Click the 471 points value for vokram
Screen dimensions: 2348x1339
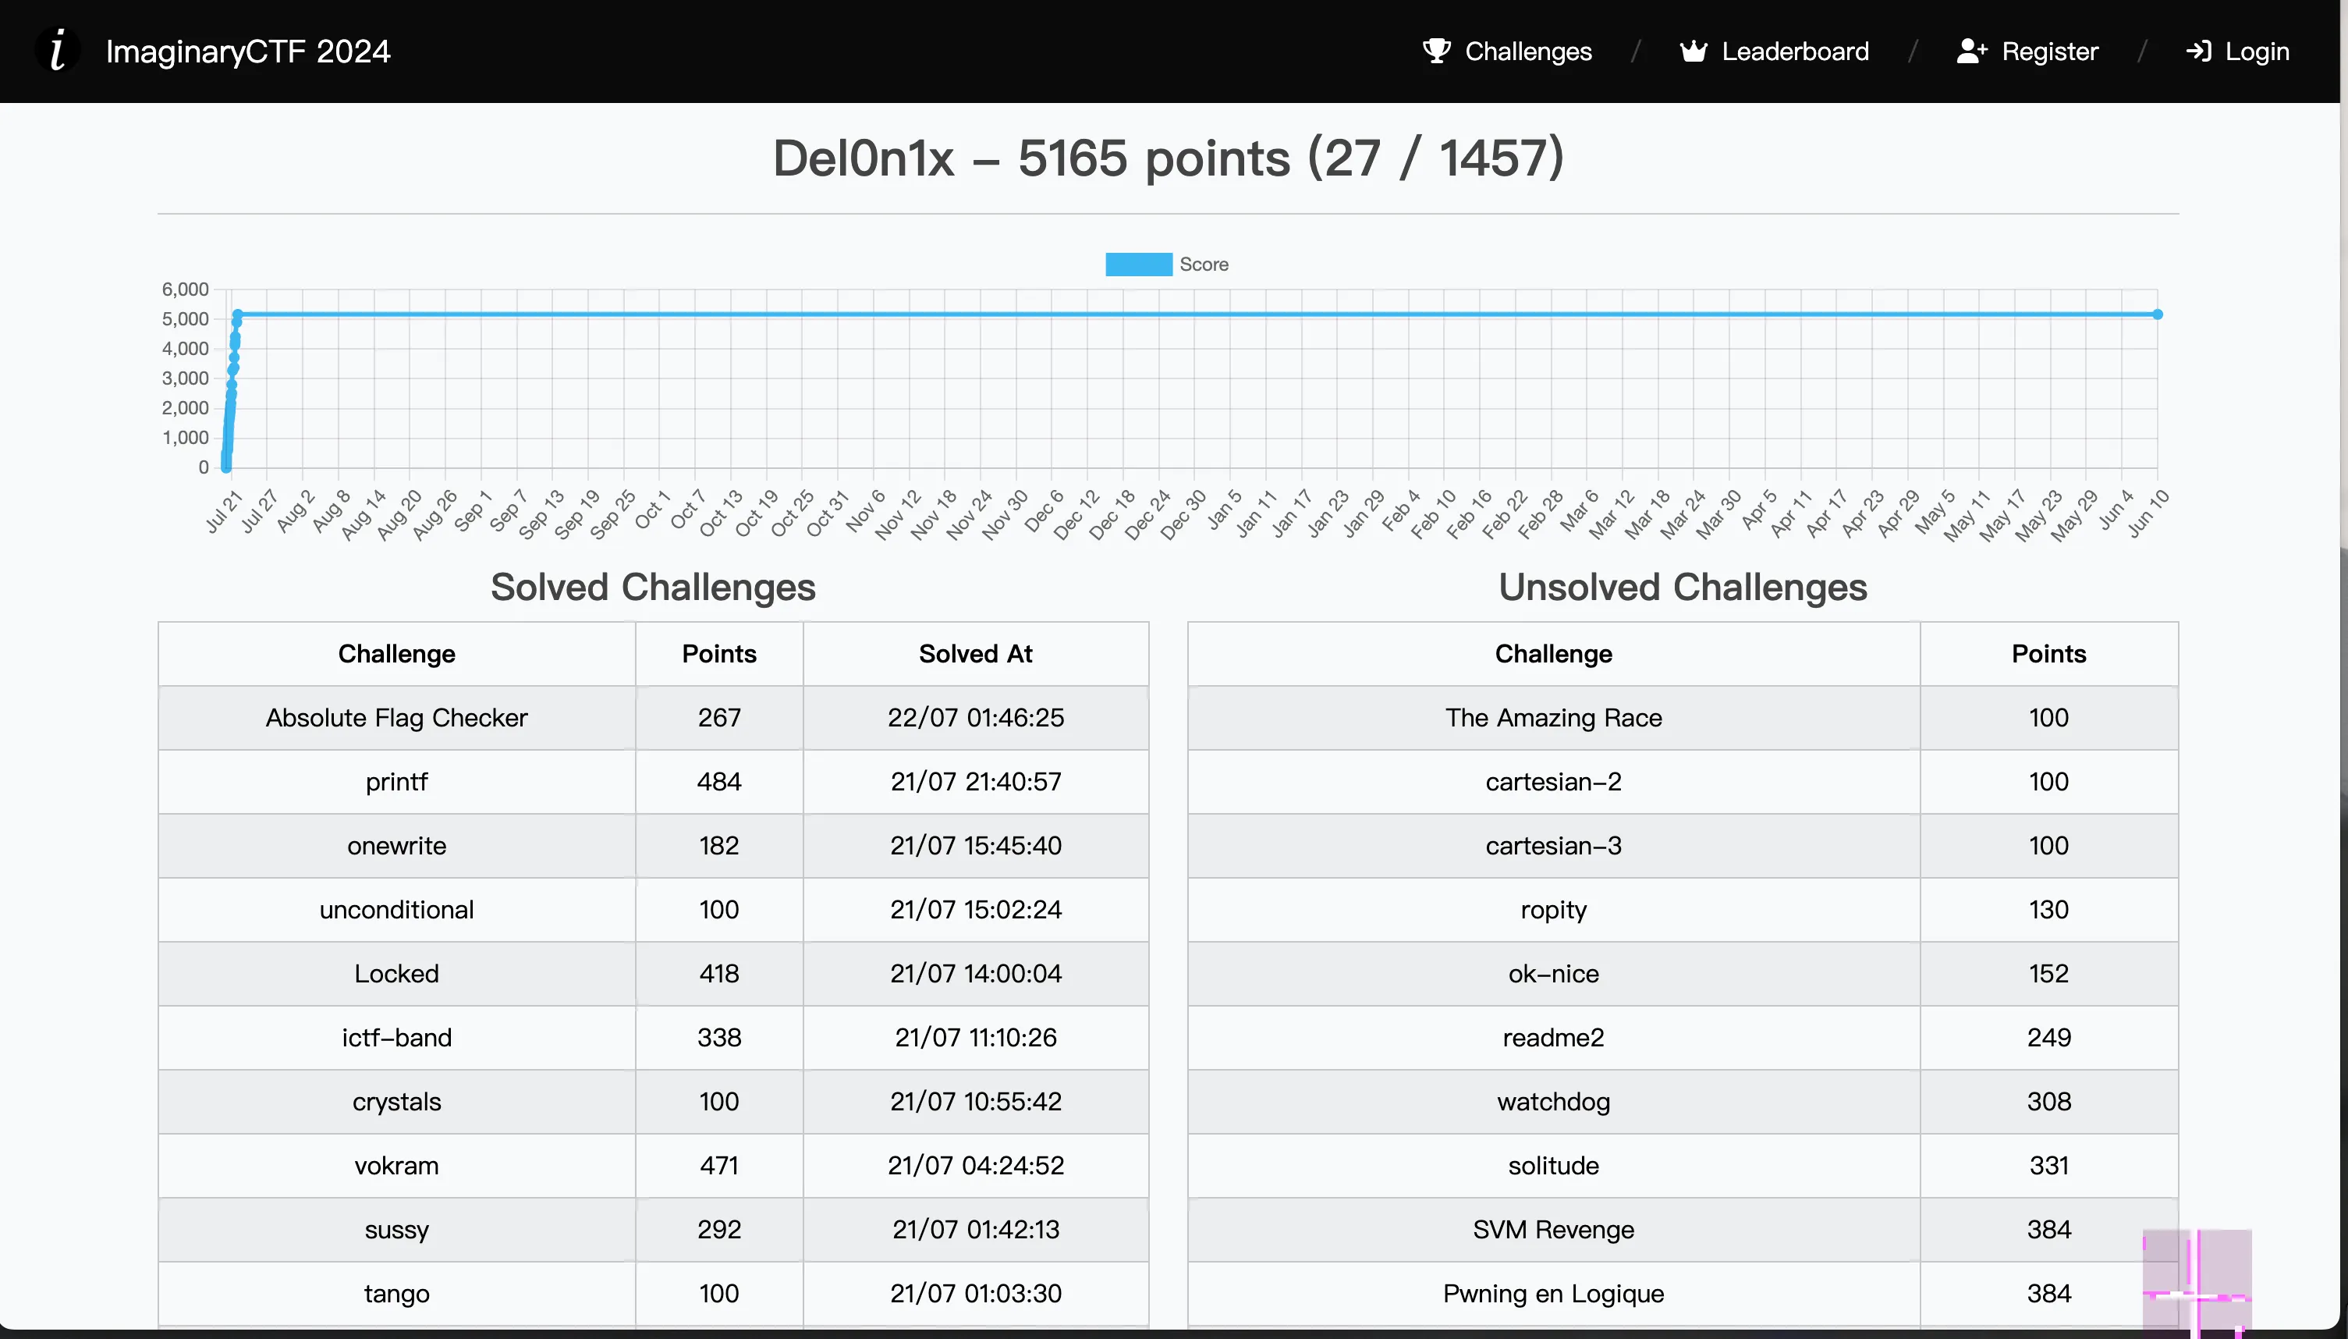[719, 1165]
